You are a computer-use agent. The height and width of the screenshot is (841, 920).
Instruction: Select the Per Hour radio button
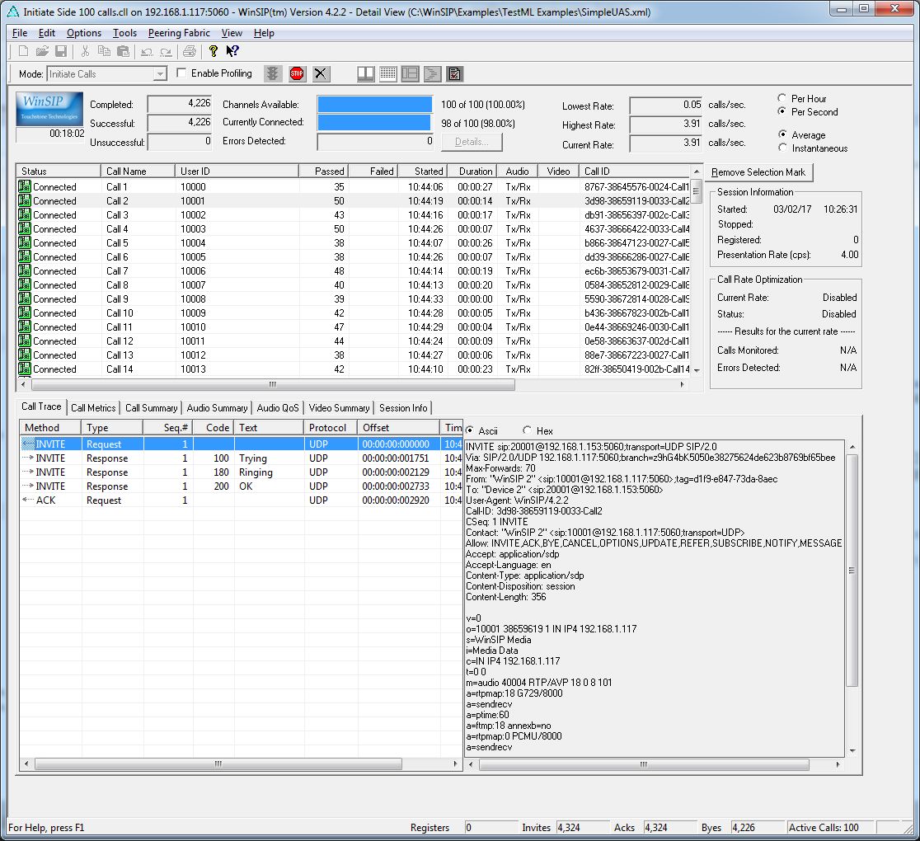(782, 98)
